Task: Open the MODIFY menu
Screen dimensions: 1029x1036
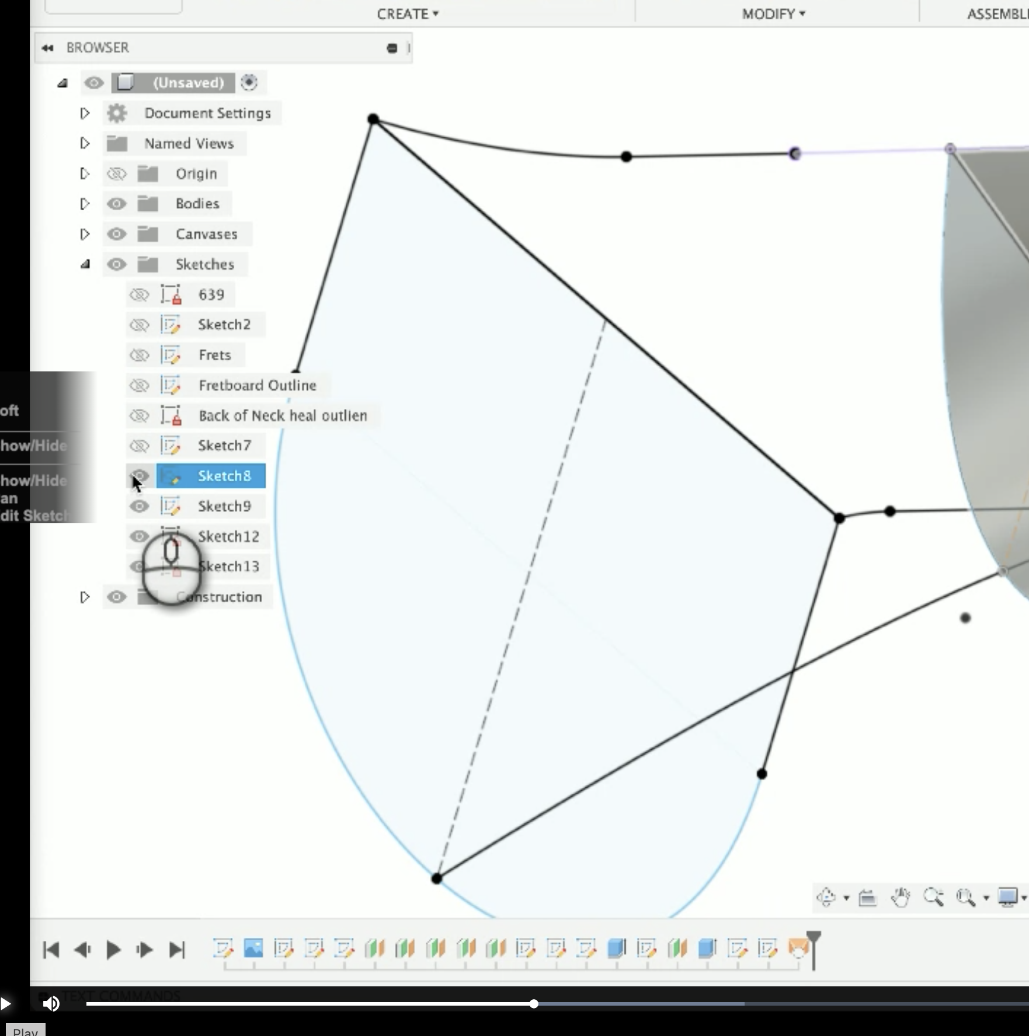Action: [772, 13]
